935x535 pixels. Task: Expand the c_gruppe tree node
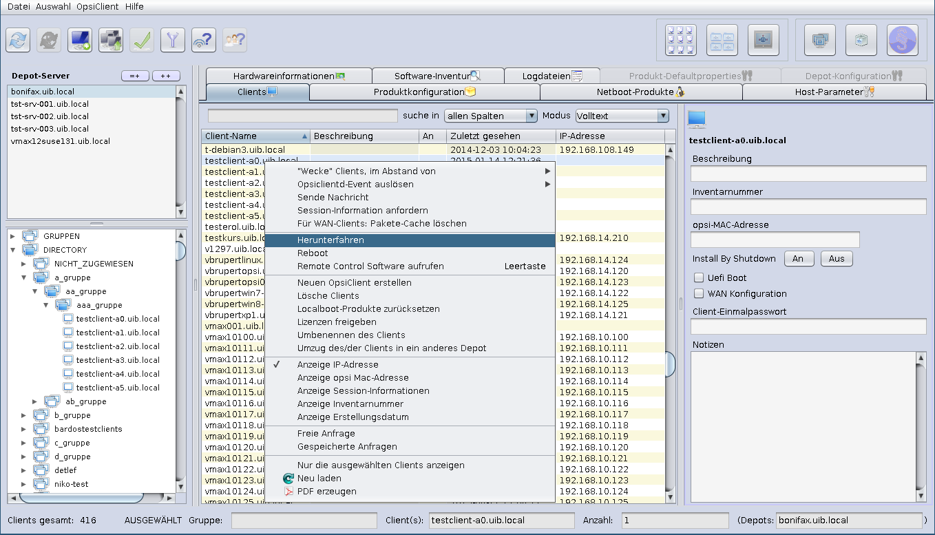point(24,443)
